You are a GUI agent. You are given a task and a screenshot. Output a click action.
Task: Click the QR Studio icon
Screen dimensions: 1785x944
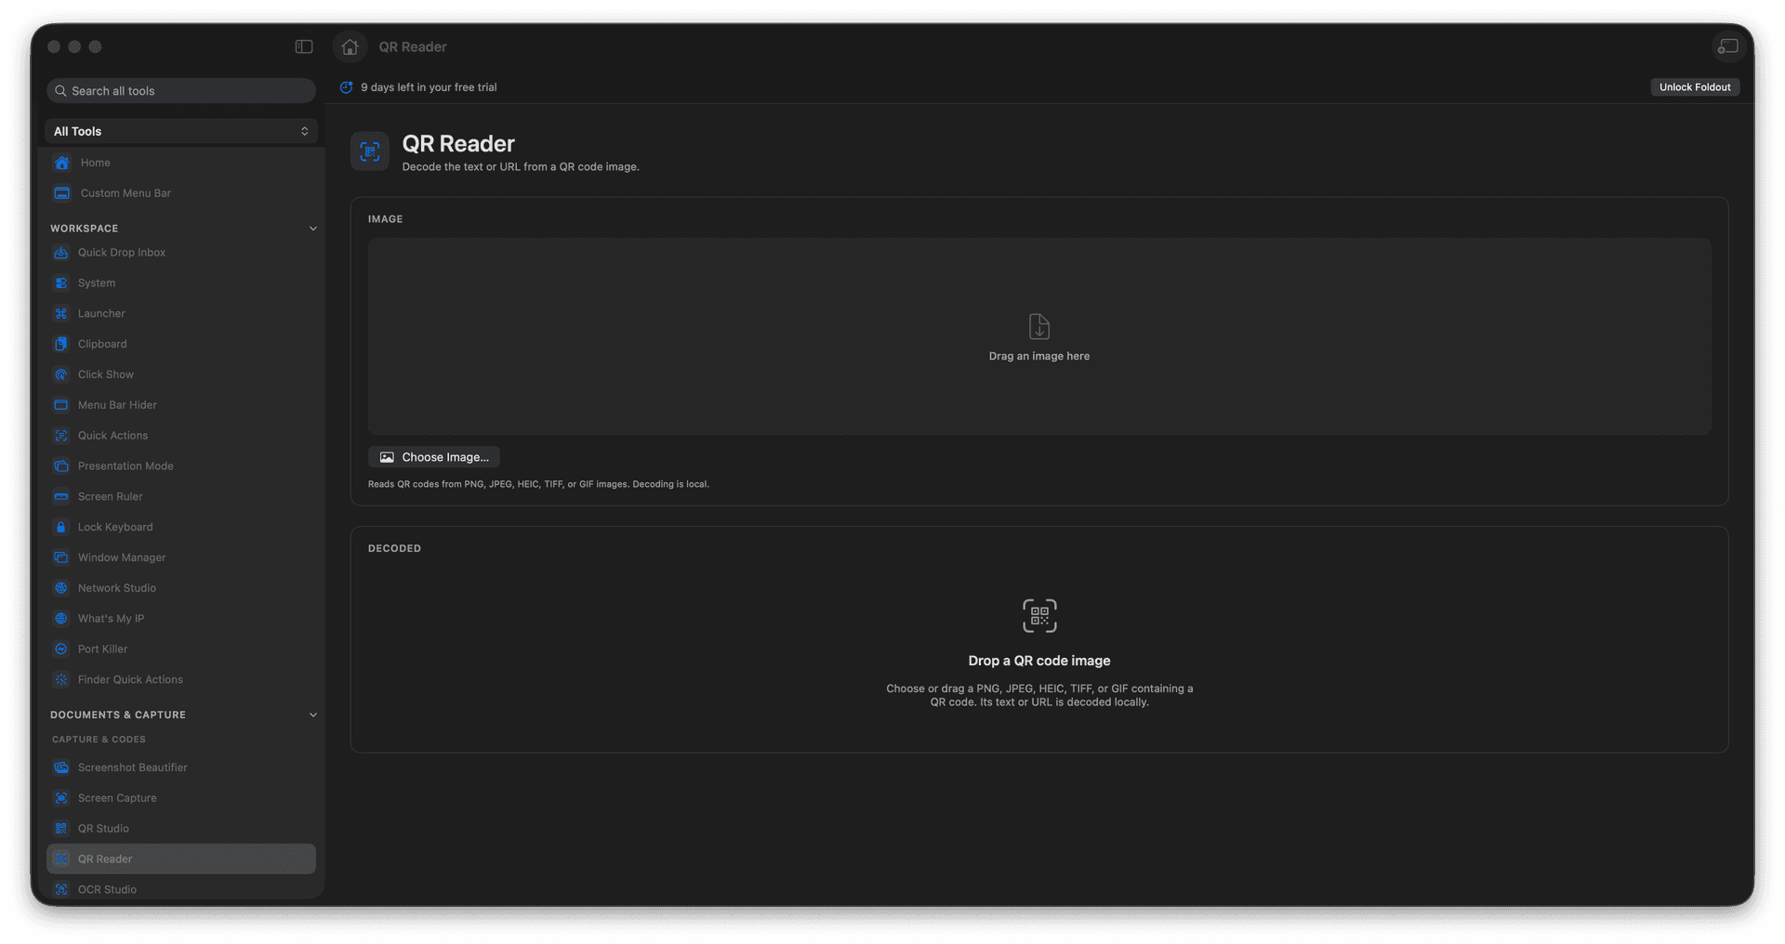pyautogui.click(x=61, y=829)
